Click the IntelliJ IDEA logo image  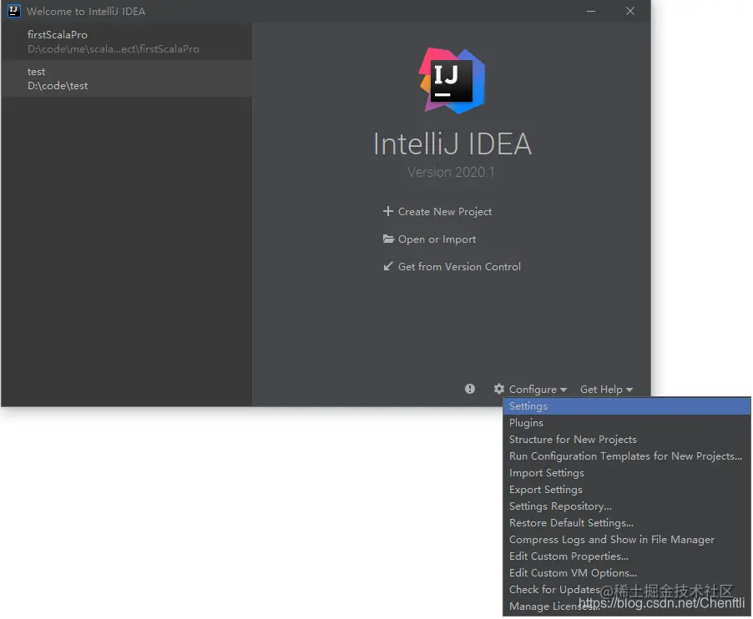tap(452, 81)
